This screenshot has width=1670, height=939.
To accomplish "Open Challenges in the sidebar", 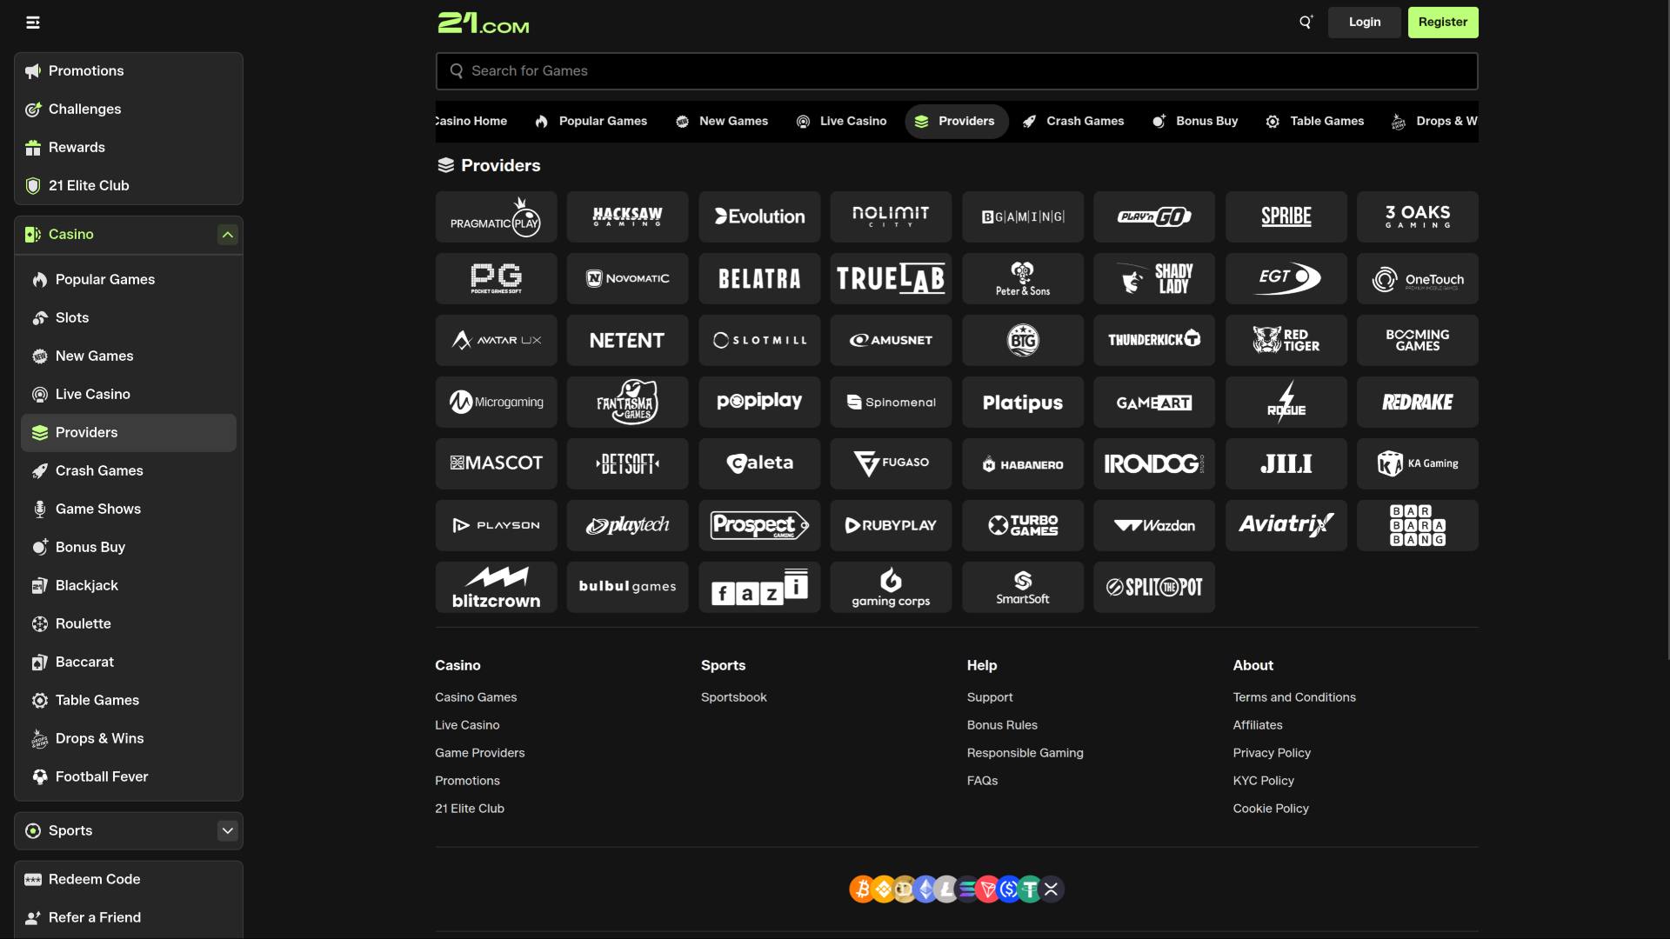I will (x=129, y=110).
